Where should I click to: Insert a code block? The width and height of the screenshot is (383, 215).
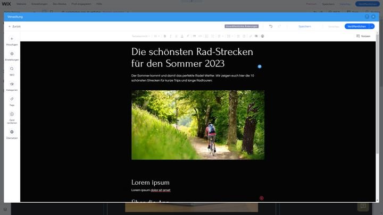pyautogui.click(x=201, y=36)
